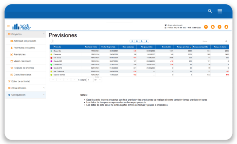Click the third export icon in the table toolbar
237x144 pixels.
(x=141, y=41)
